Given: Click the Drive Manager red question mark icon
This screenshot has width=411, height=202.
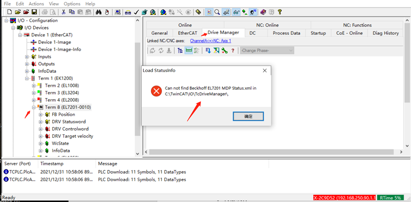Looking at the screenshot, I should point(232,50).
